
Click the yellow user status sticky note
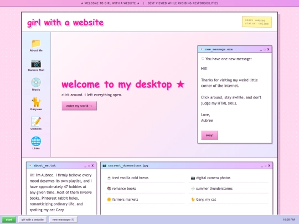click(x=257, y=22)
